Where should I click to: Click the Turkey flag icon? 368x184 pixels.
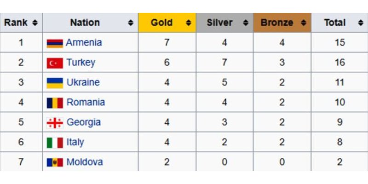pos(55,63)
